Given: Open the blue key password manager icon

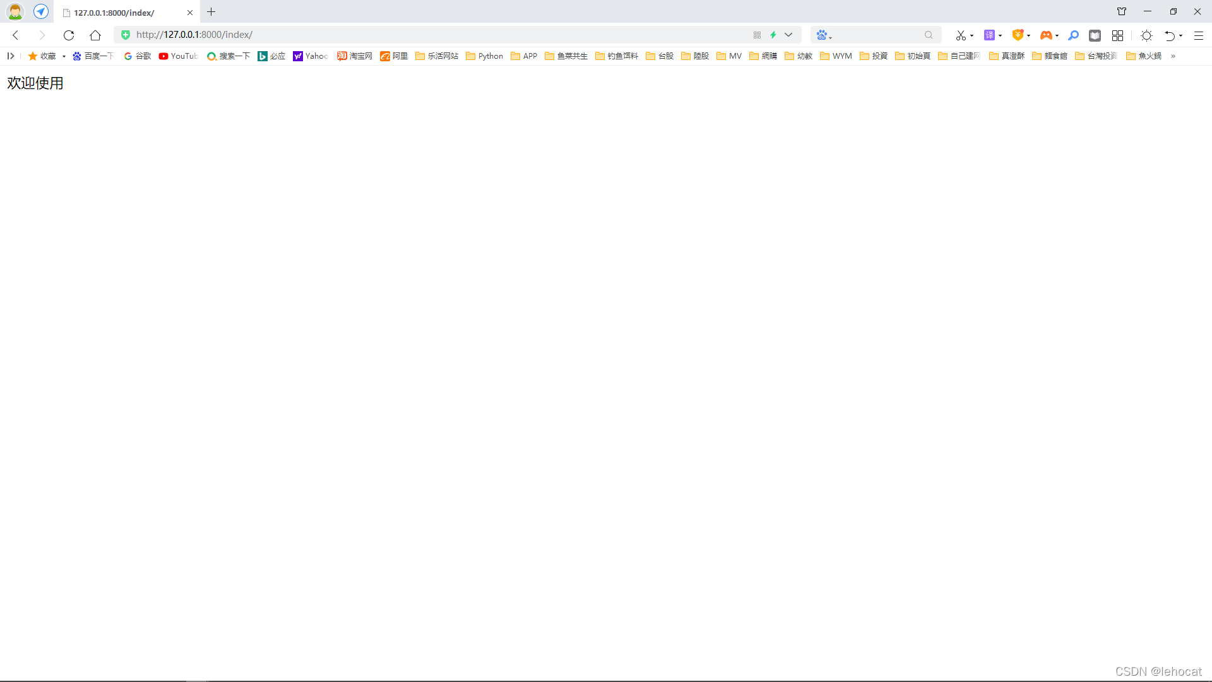Looking at the screenshot, I should click(1073, 35).
